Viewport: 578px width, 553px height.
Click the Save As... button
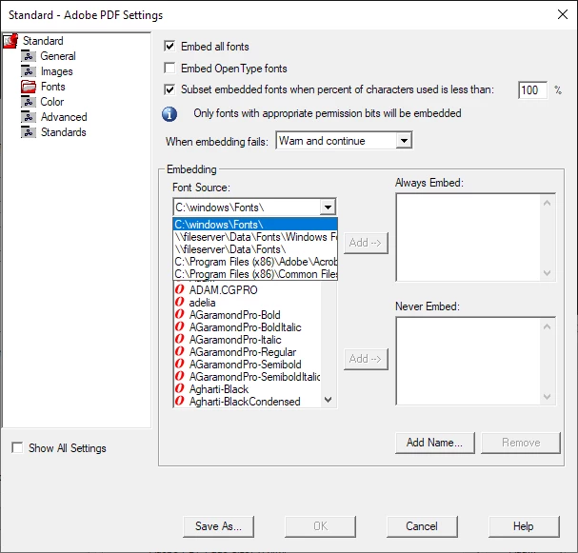[218, 526]
